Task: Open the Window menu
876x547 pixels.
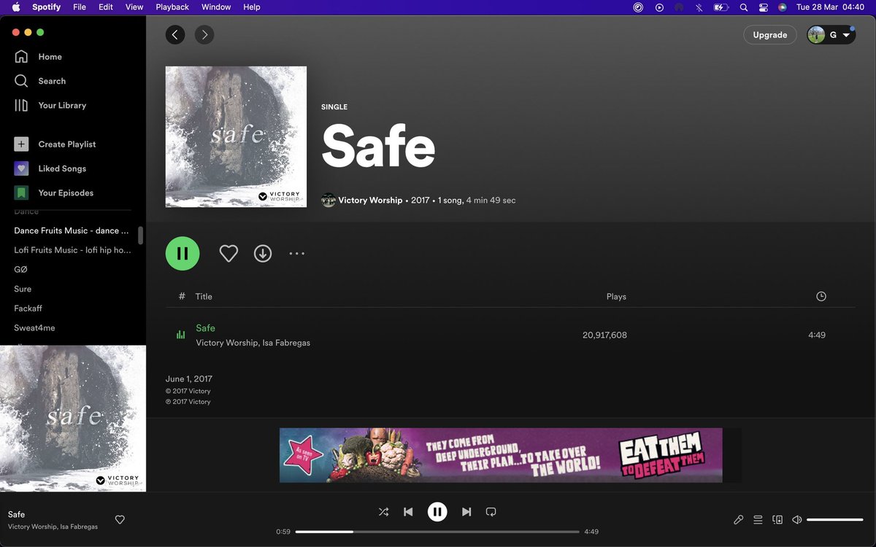Action: coord(216,7)
